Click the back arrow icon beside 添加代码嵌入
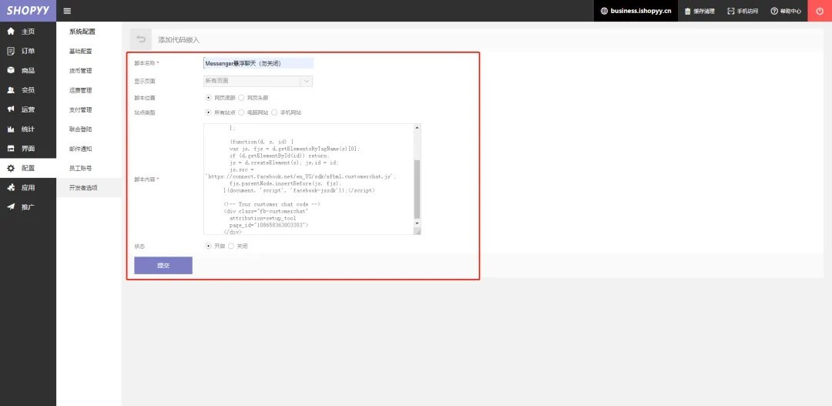Viewport: 832px width, 406px height. [141, 39]
